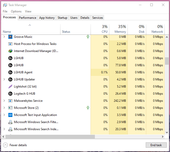
Task: Sort processes by Network column
Action: click(155, 29)
